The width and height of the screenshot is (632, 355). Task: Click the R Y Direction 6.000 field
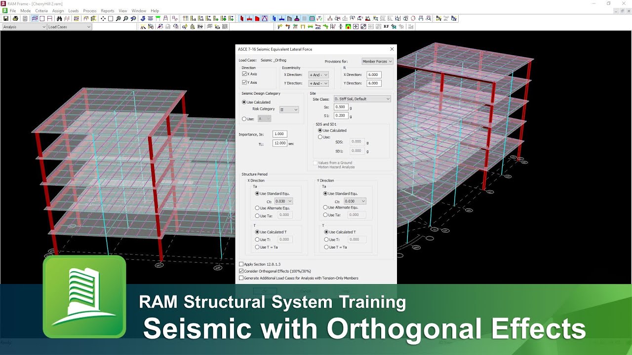click(x=374, y=83)
